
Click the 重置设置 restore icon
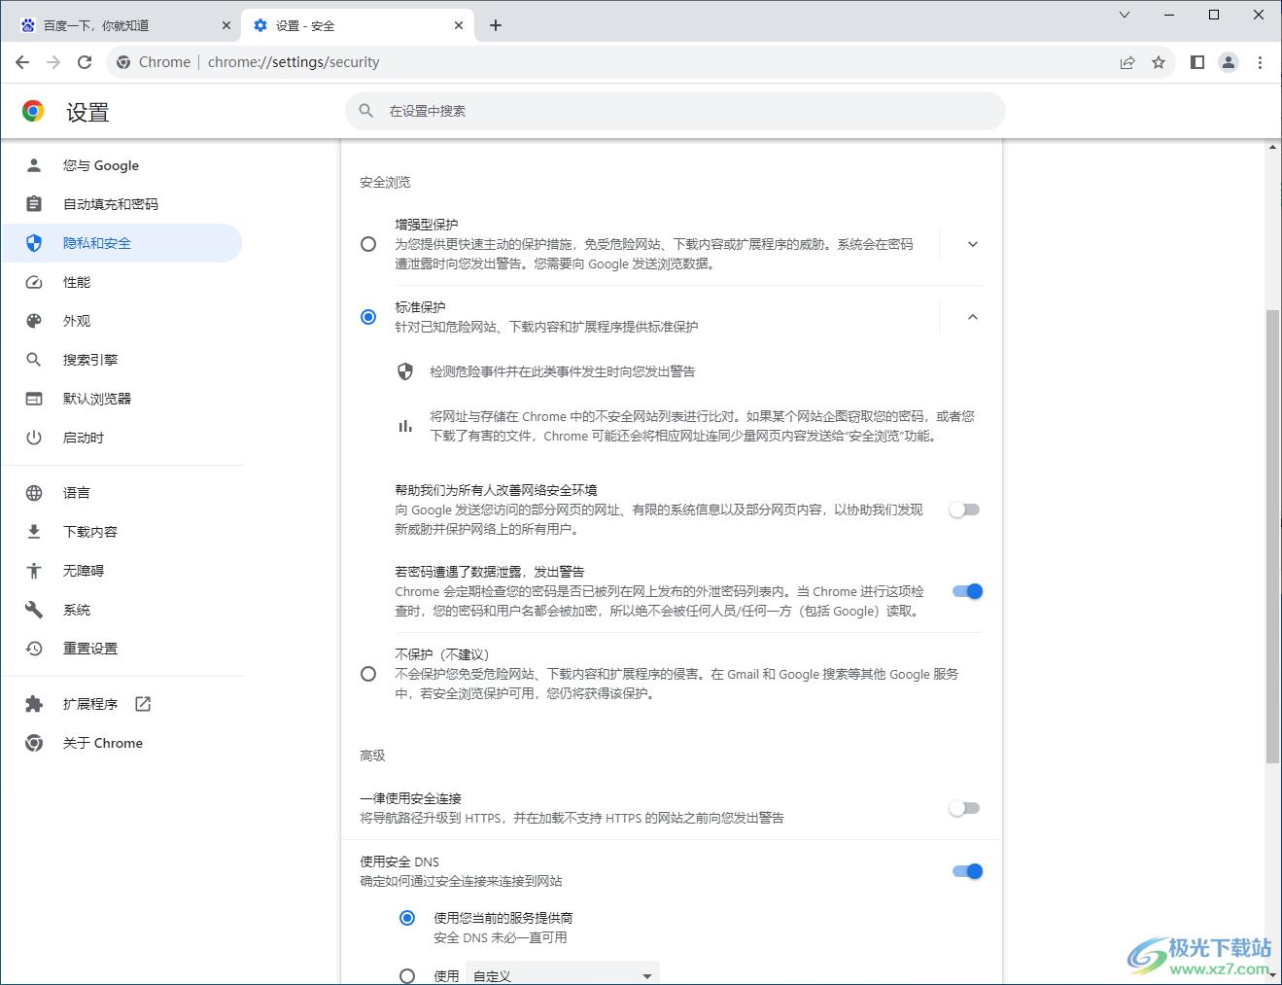coord(34,649)
